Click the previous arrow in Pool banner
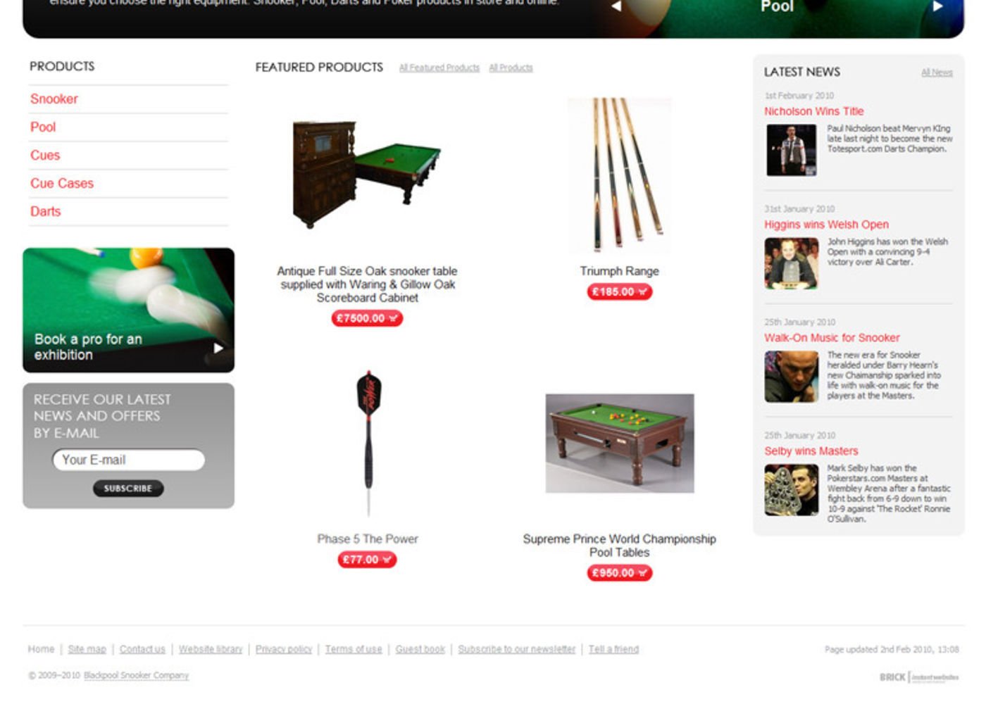Screen dimensions: 986x704 pos(616,6)
